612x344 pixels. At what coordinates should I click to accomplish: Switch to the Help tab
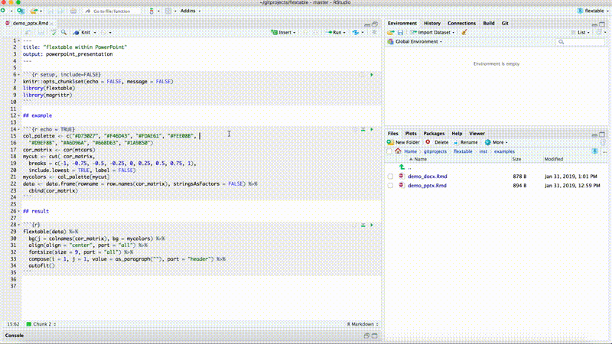457,133
